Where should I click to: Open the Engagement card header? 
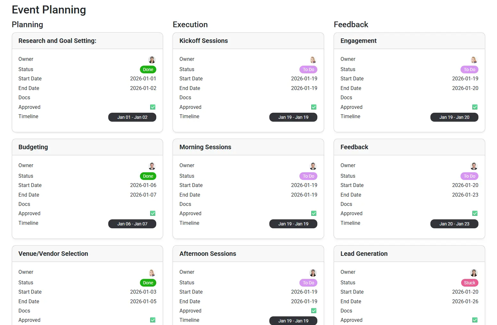[x=409, y=41]
